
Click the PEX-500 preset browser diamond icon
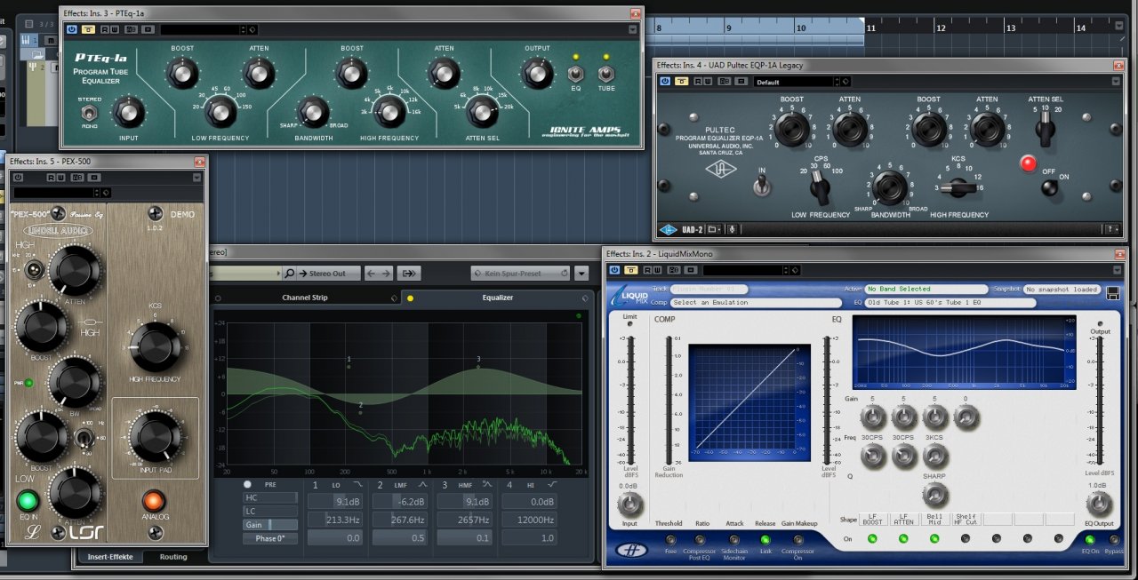tap(106, 193)
